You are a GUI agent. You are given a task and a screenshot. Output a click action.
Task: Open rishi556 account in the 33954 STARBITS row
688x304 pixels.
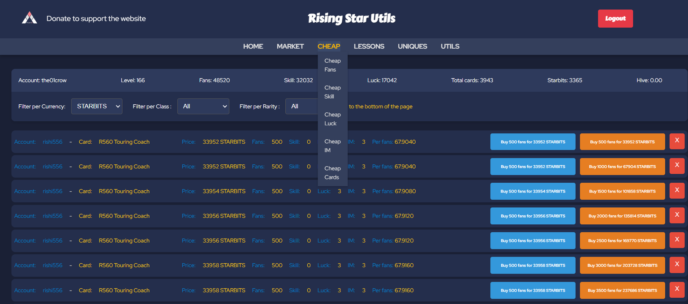[x=52, y=191]
